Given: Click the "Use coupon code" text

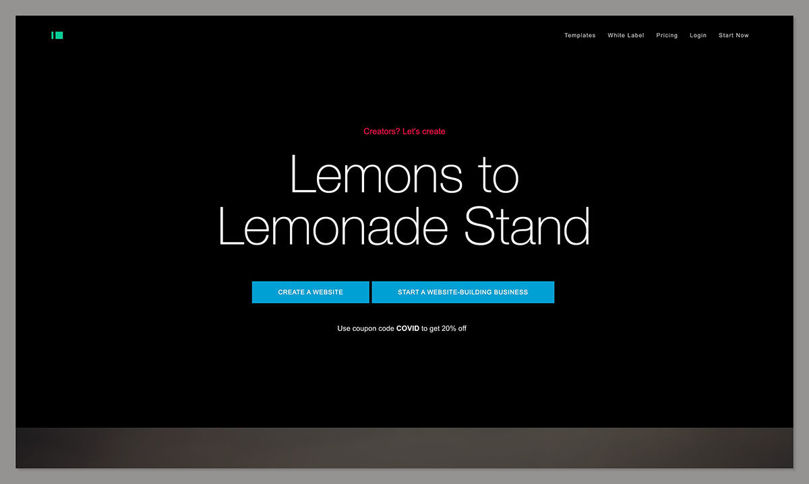Looking at the screenshot, I should coord(365,329).
